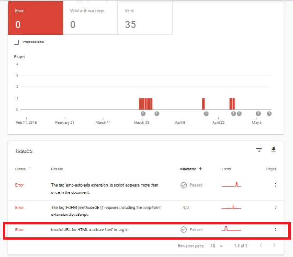Select the Valid pages card
The height and width of the screenshot is (257, 293).
(x=145, y=18)
